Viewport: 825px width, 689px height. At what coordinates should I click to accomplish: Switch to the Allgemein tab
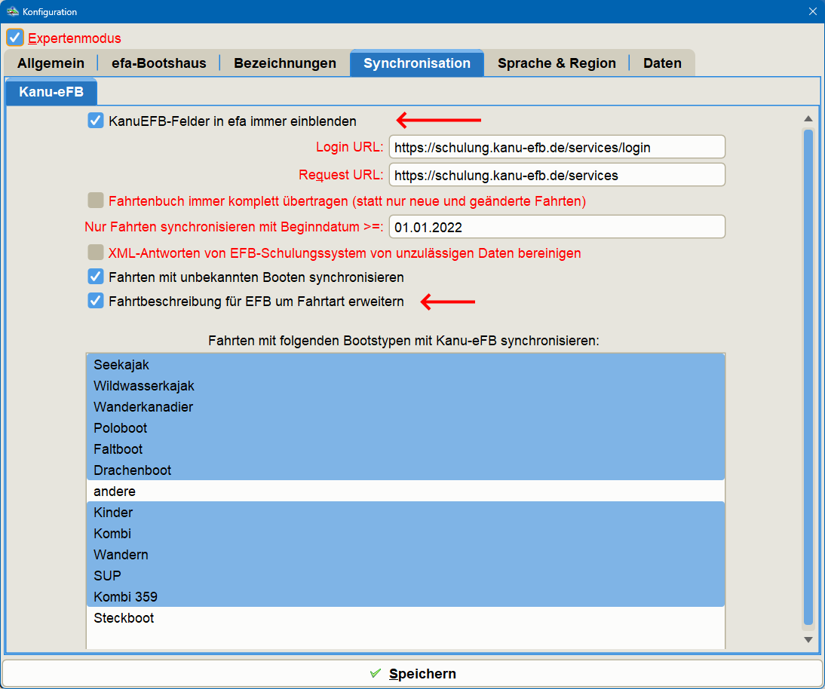point(51,63)
